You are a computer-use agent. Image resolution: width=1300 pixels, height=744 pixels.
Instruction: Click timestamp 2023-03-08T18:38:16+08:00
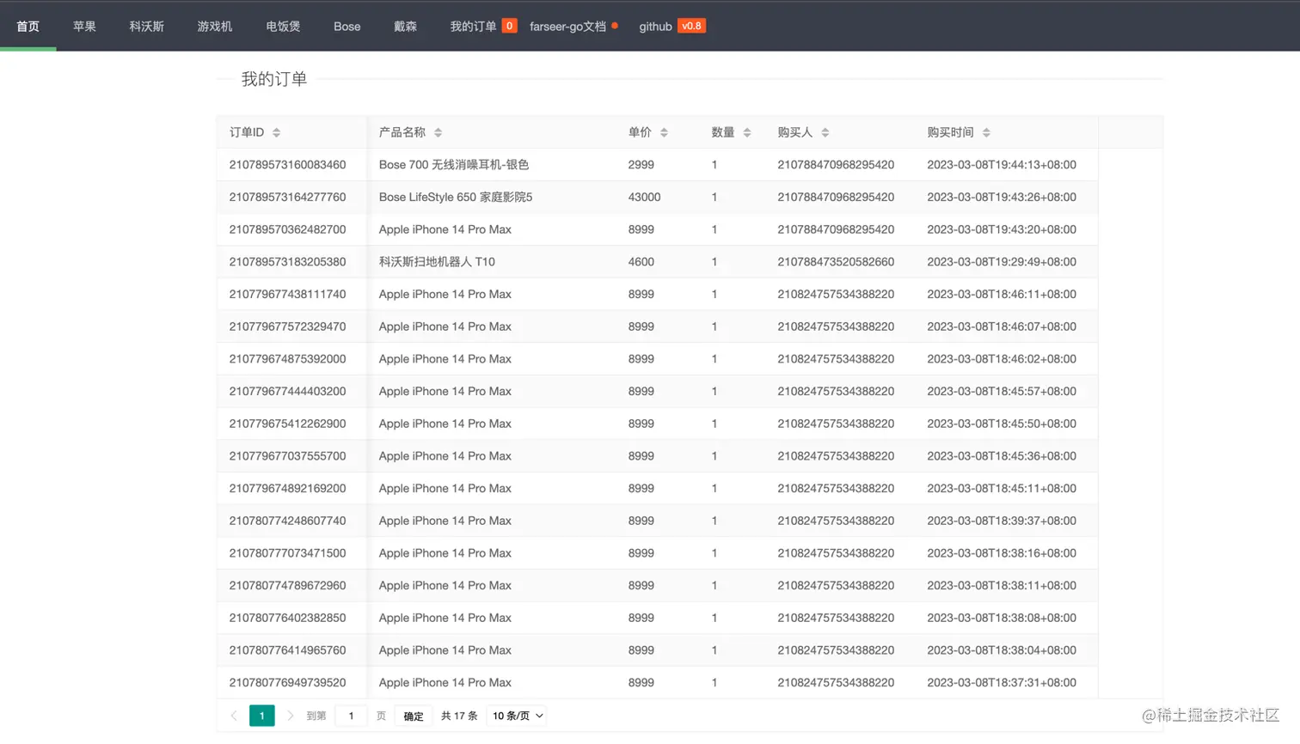coord(1002,553)
